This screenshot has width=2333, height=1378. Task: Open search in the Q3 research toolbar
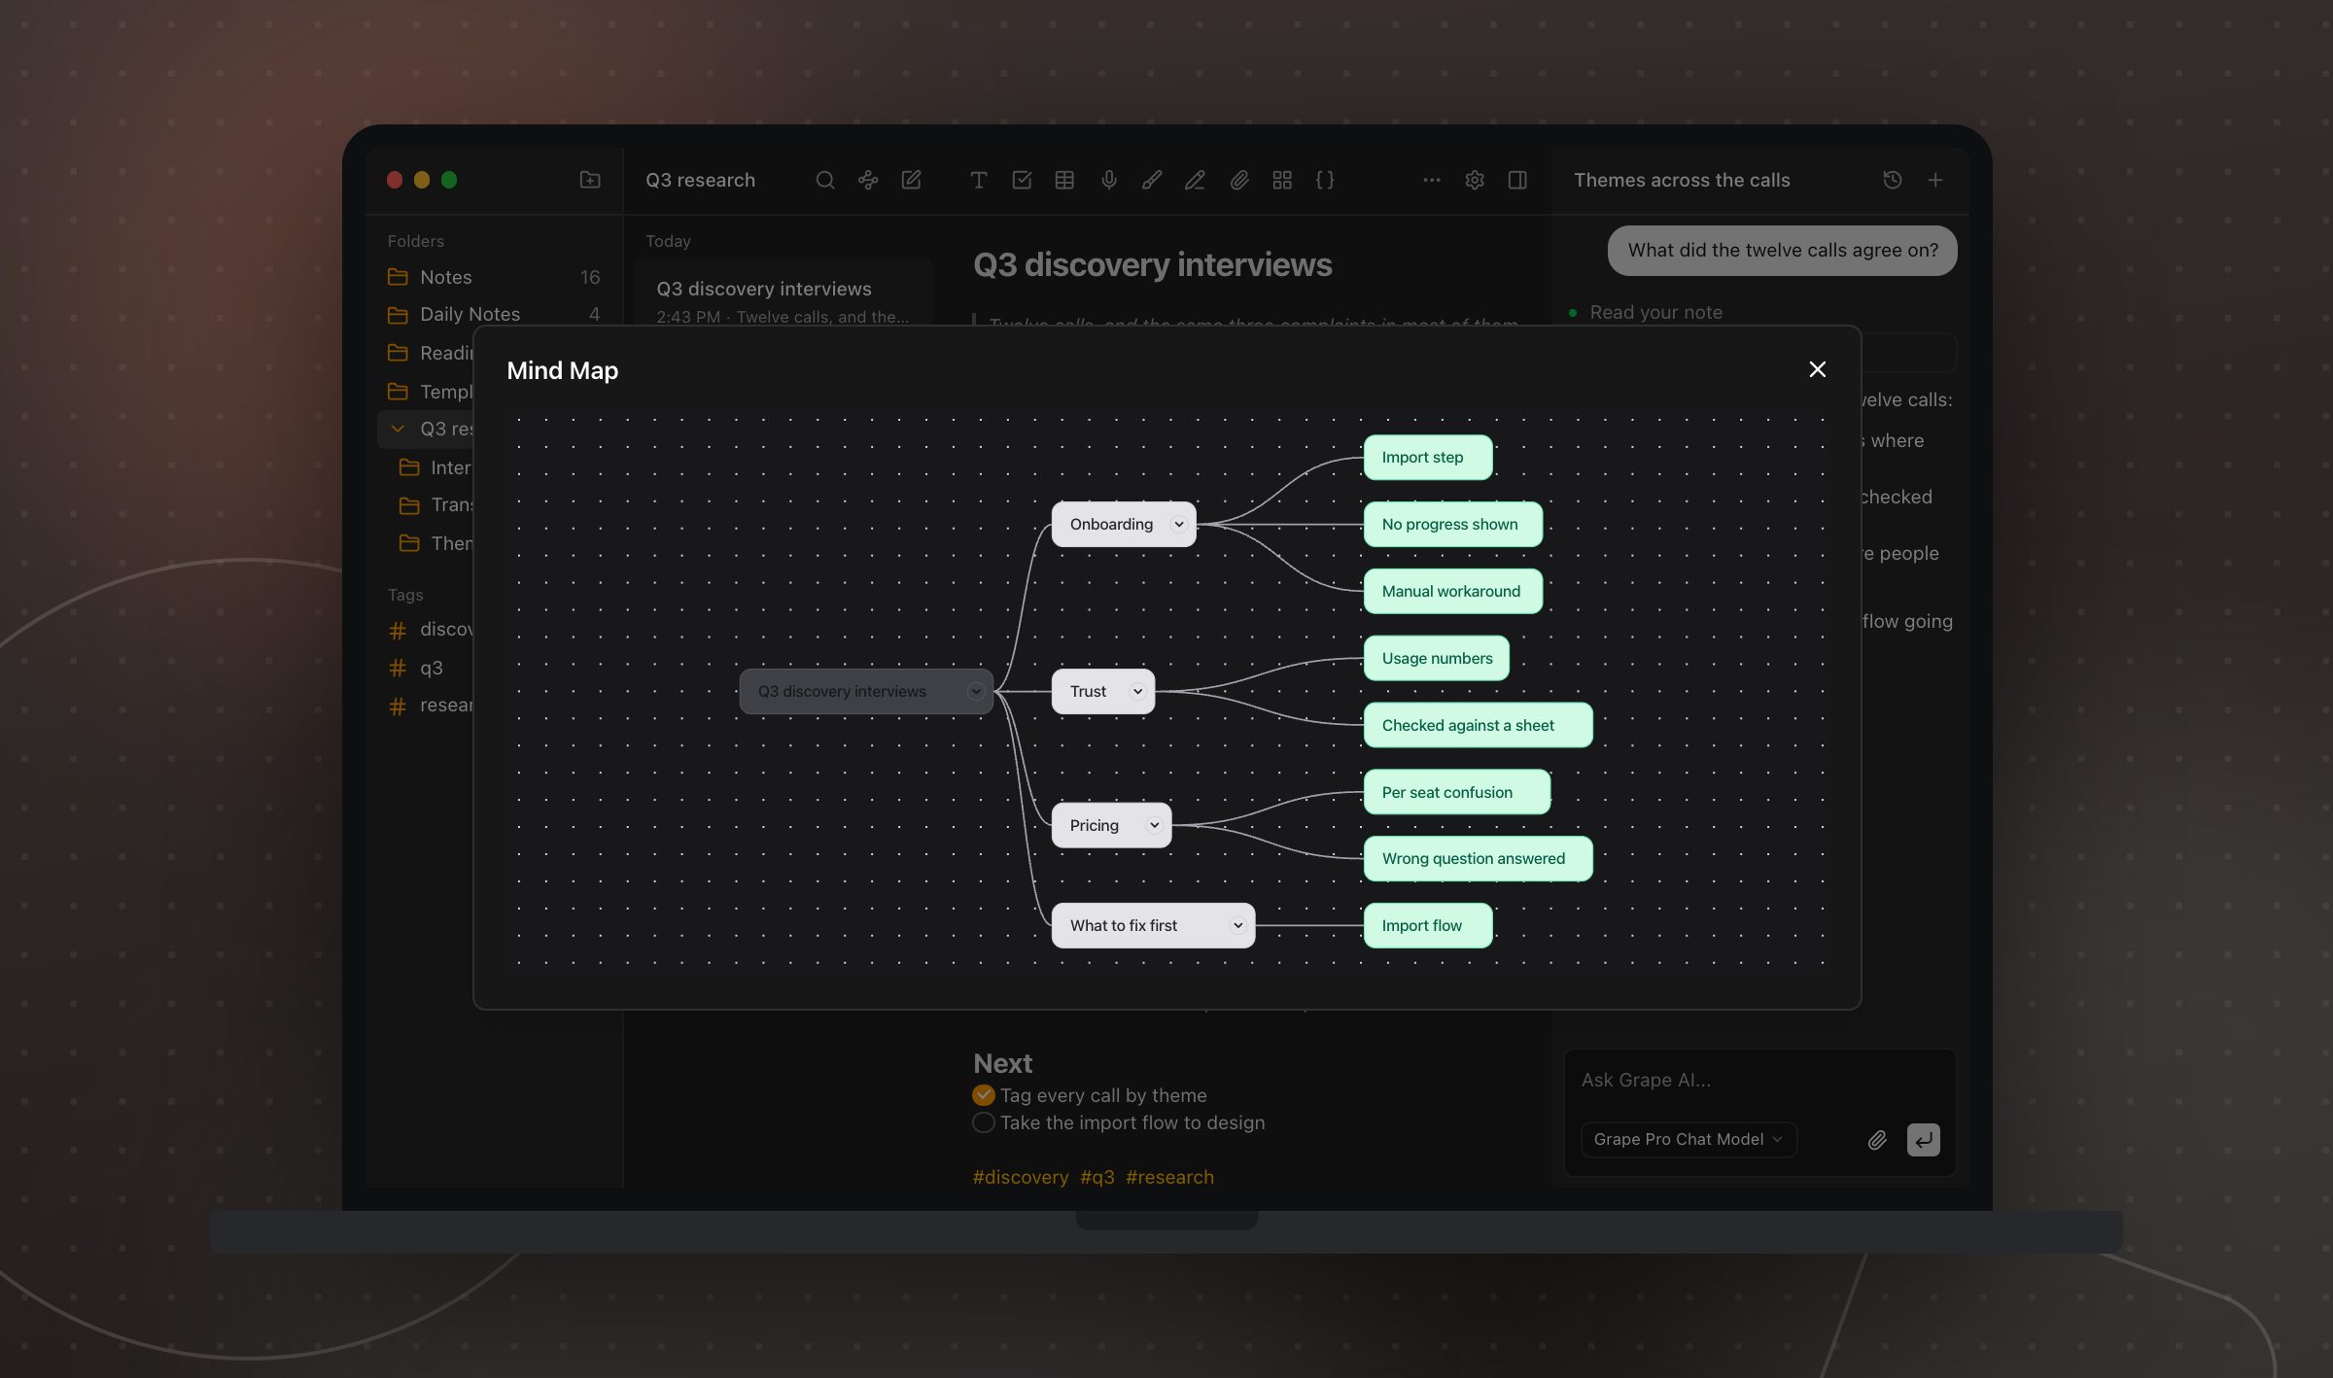824,180
